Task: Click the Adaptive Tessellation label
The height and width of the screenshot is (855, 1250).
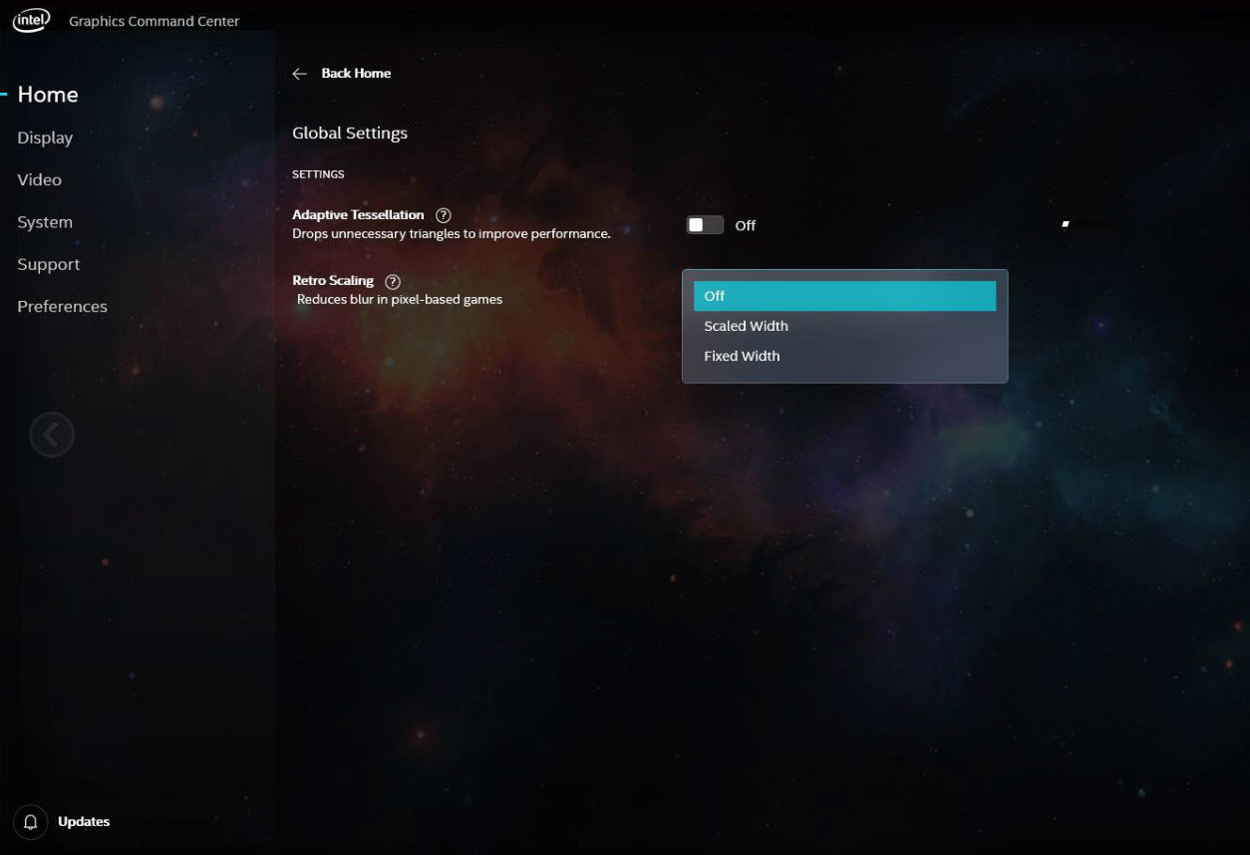Action: point(358,215)
